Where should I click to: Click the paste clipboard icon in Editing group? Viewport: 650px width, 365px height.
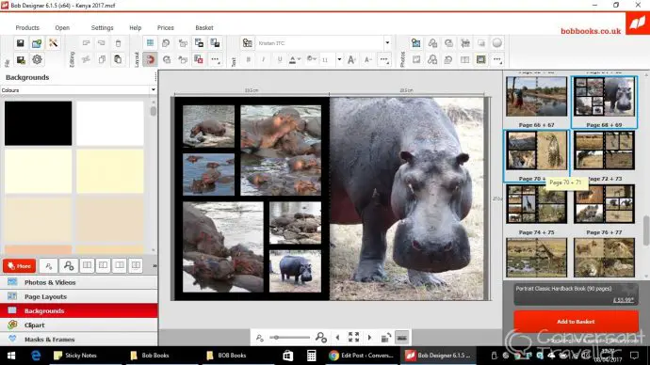[118, 59]
